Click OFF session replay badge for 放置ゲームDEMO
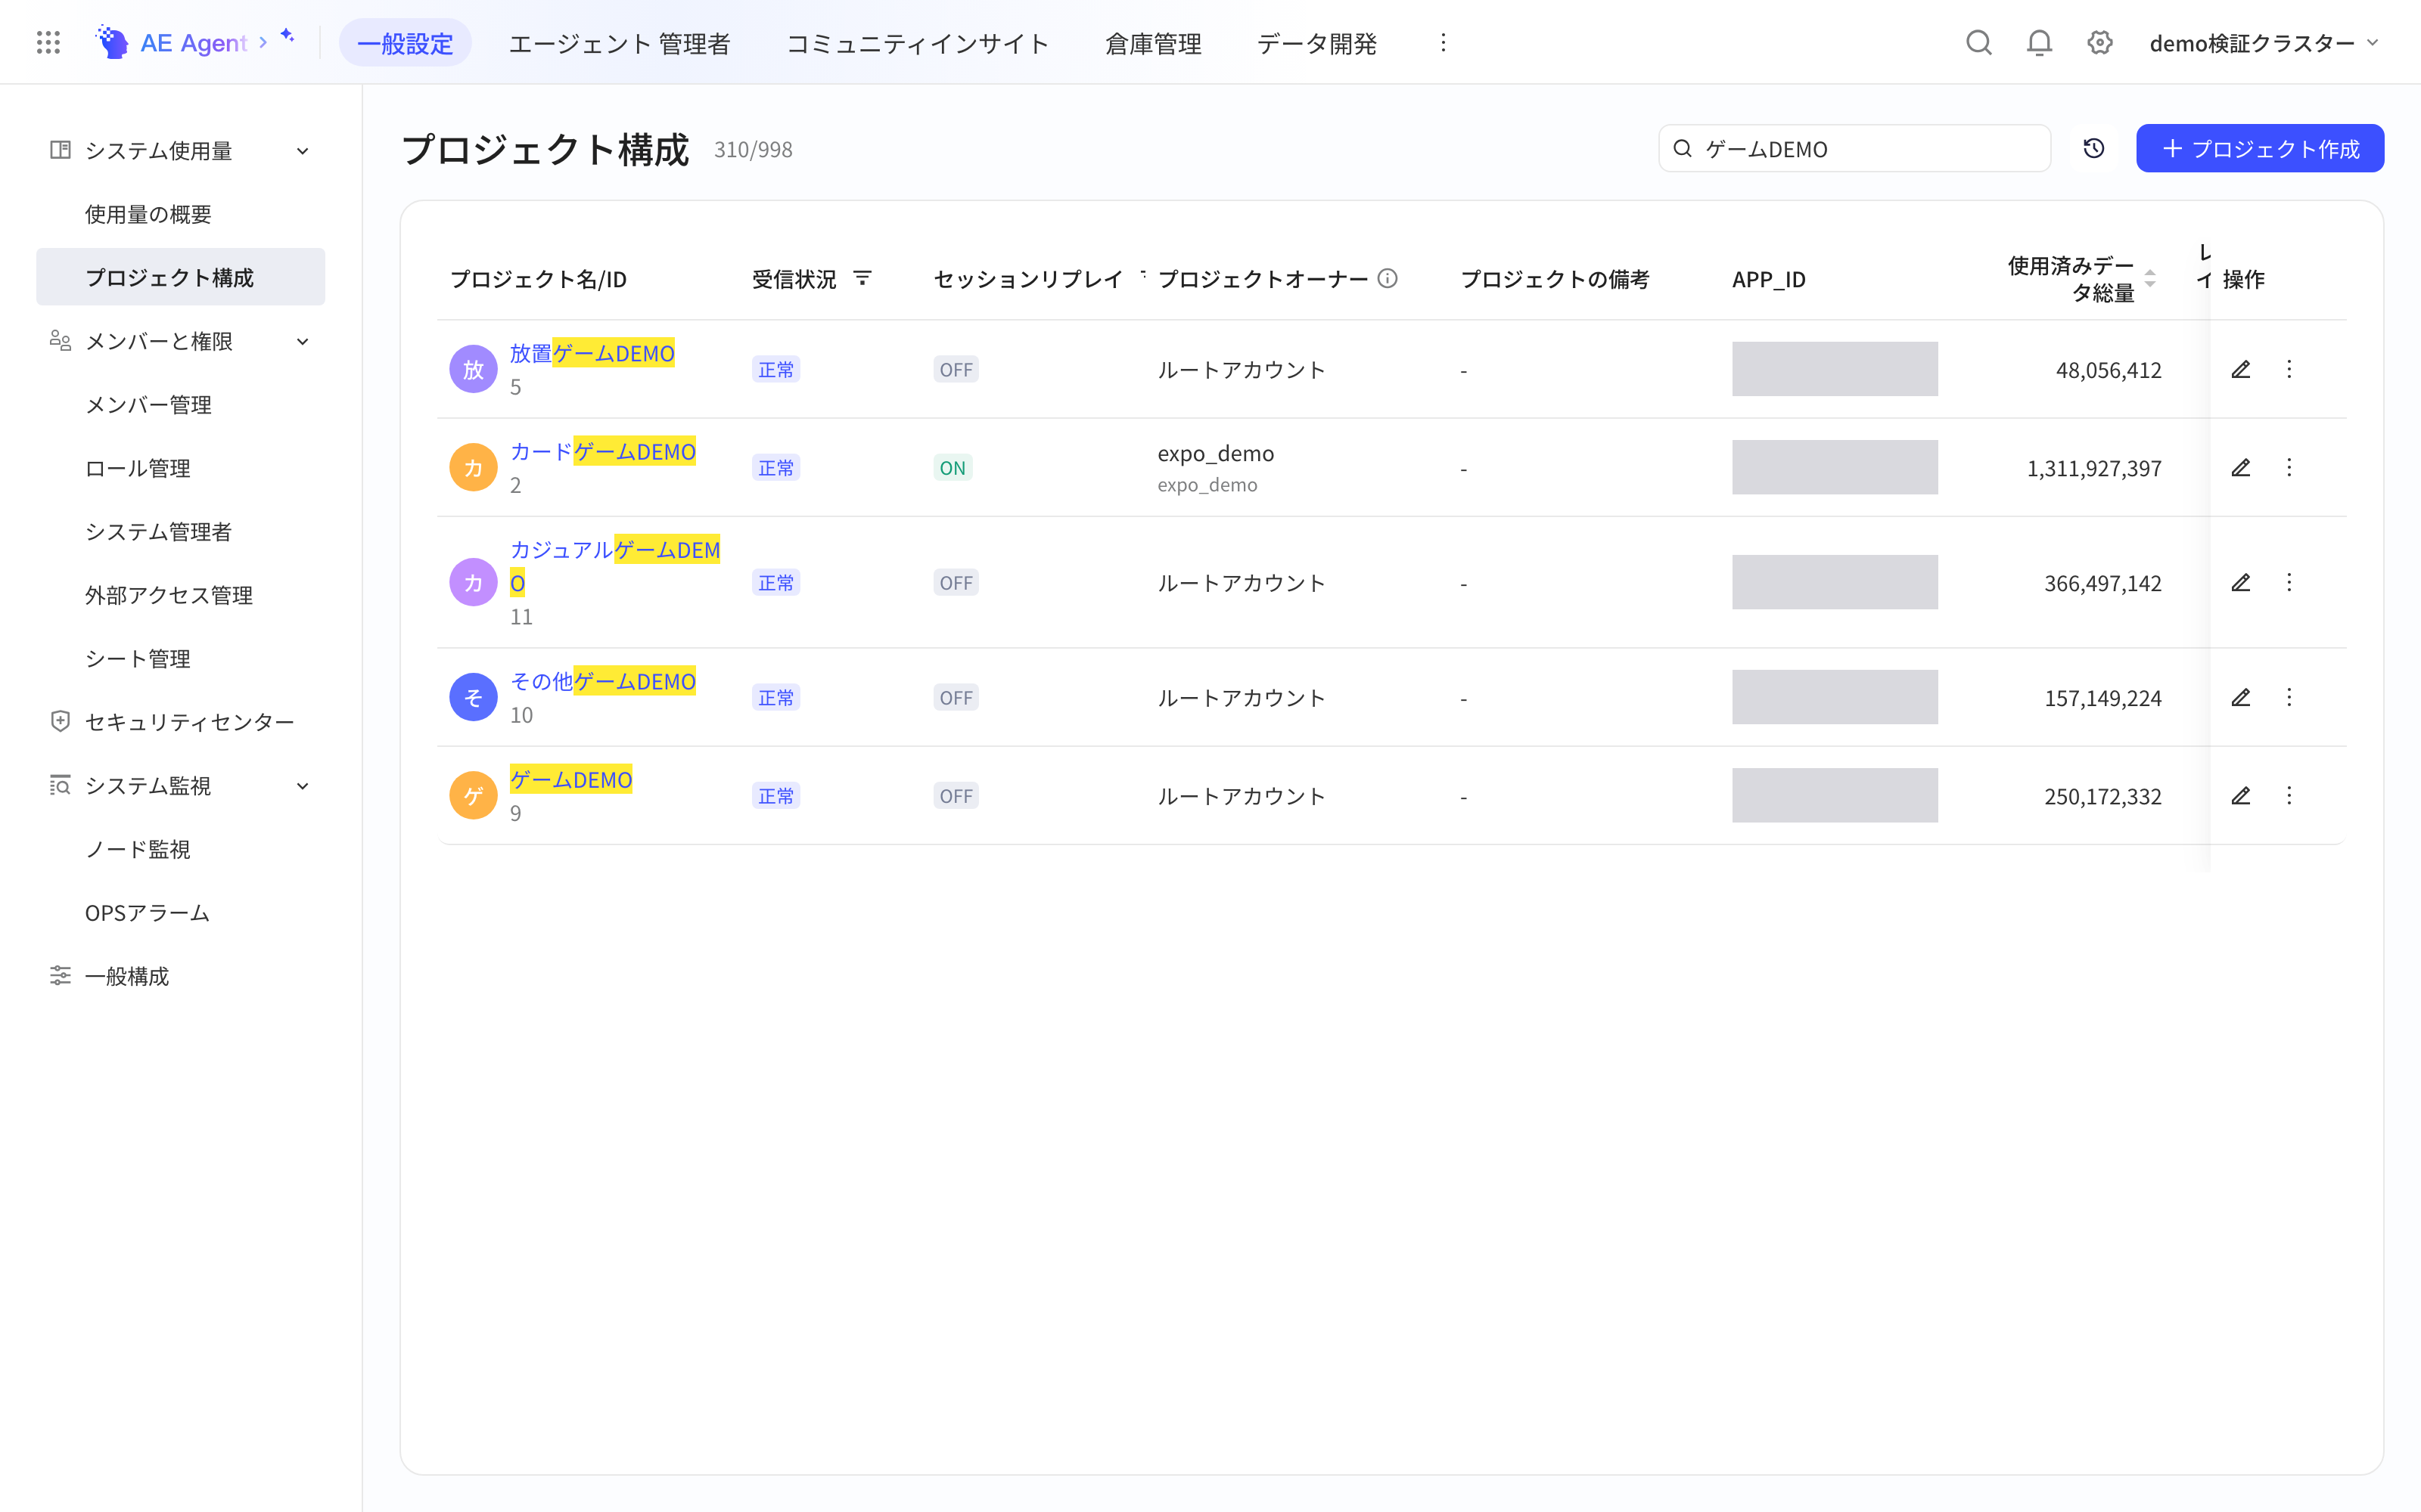Image resolution: width=2421 pixels, height=1512 pixels. click(956, 369)
